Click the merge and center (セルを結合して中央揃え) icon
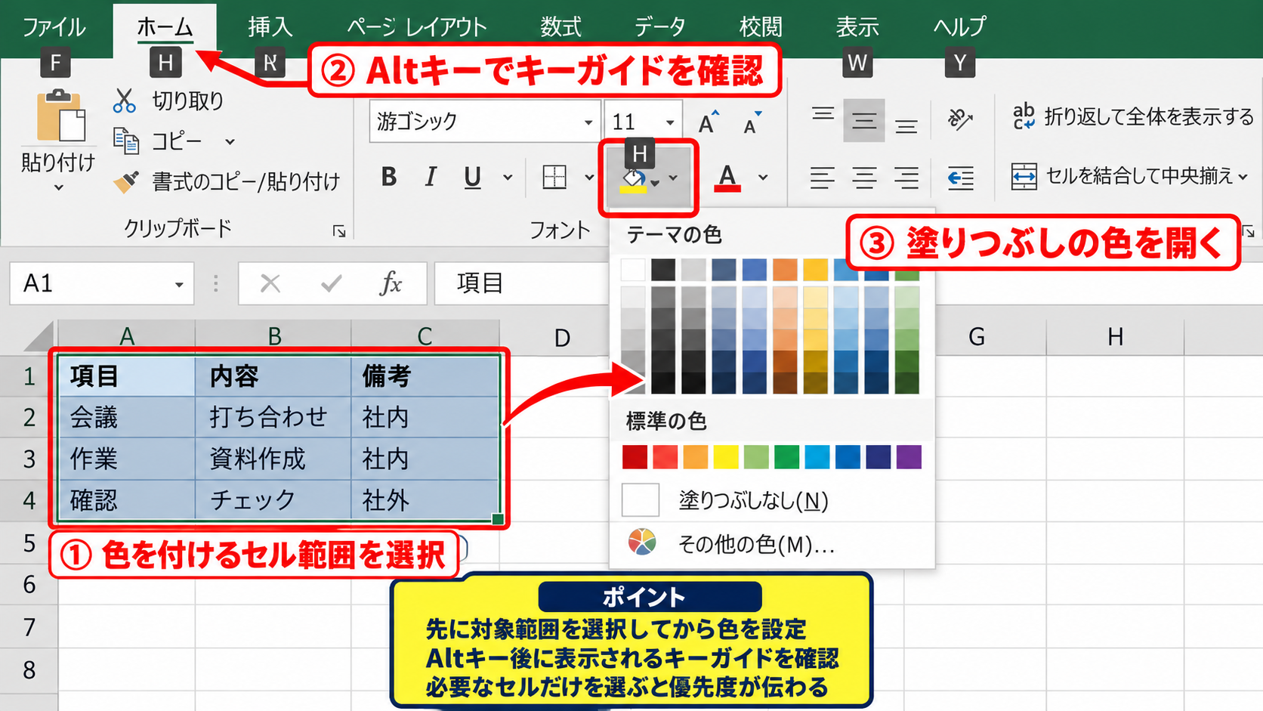This screenshot has height=711, width=1263. (x=1024, y=177)
